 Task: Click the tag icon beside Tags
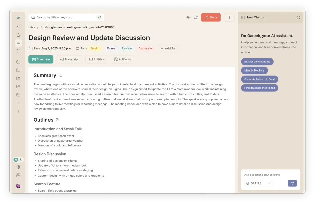78,48
